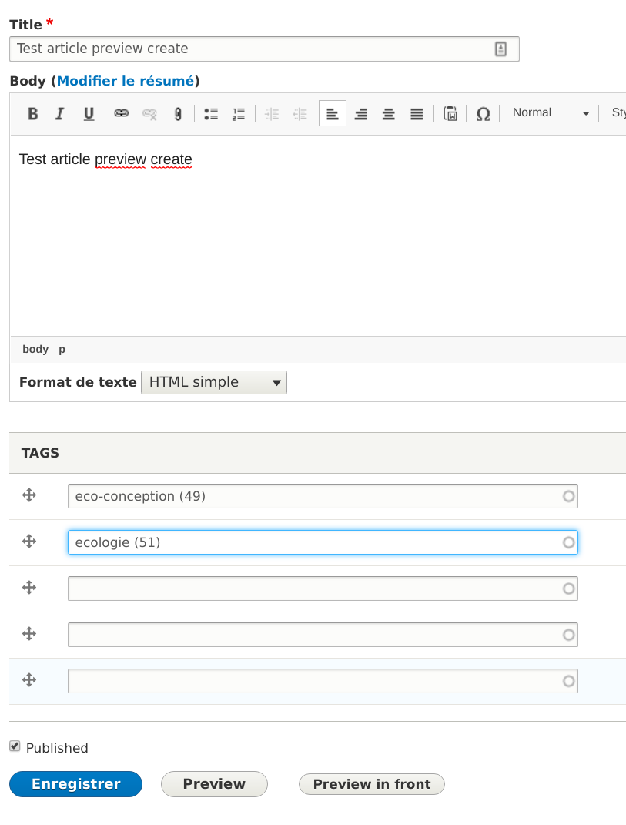This screenshot has width=626, height=825.
Task: Open Modifier le résumé link
Action: tap(126, 80)
